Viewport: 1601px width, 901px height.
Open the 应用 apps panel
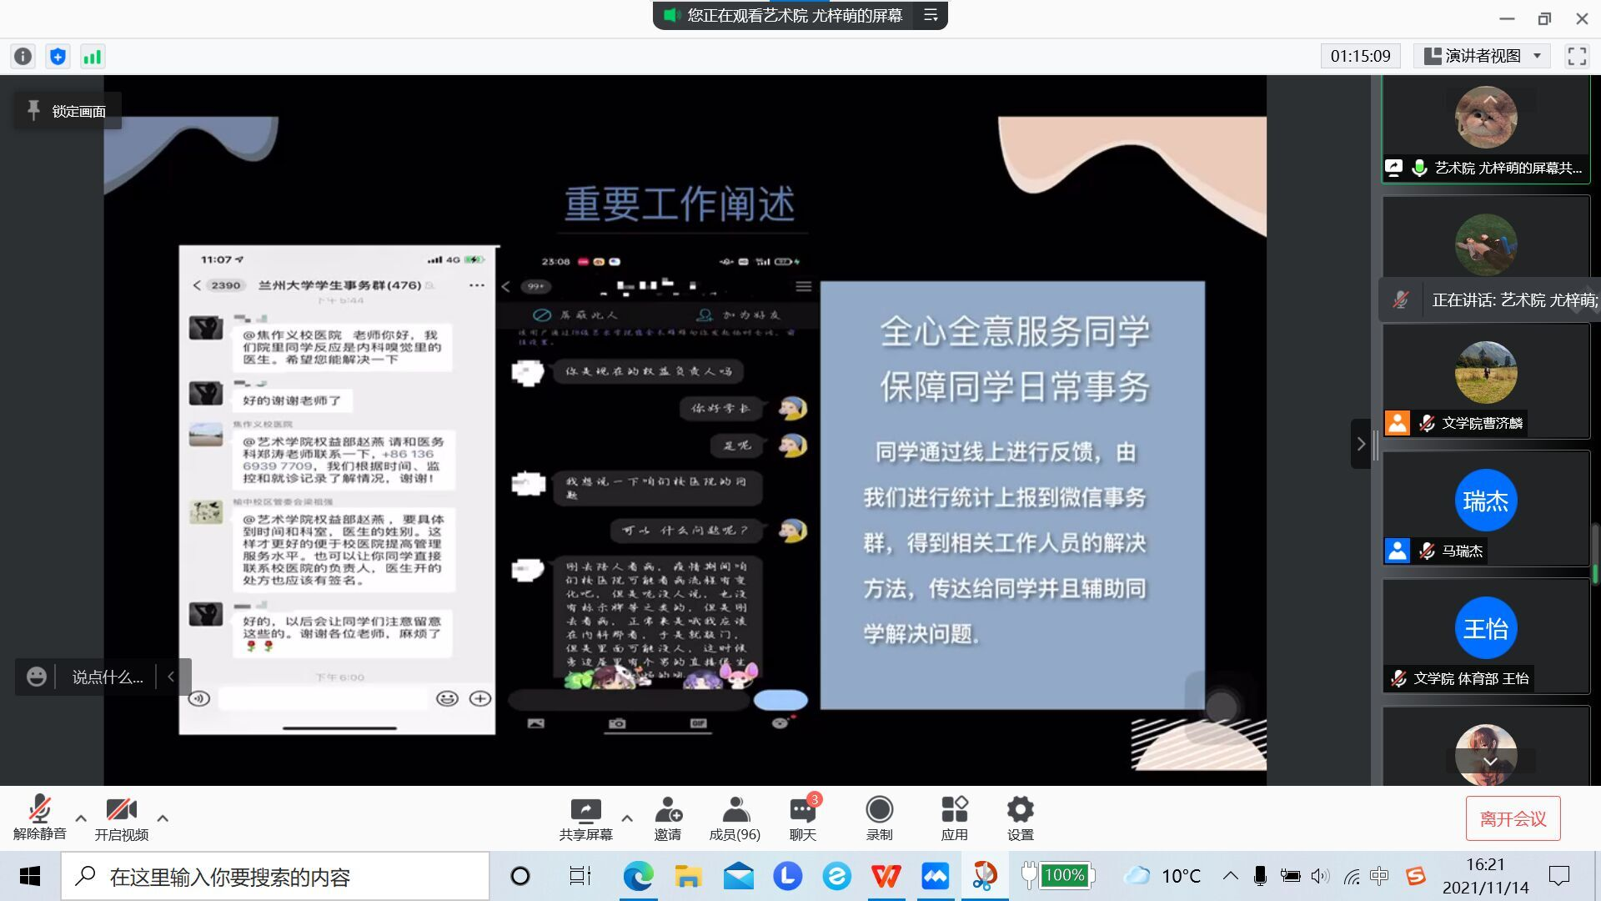pos(954,818)
